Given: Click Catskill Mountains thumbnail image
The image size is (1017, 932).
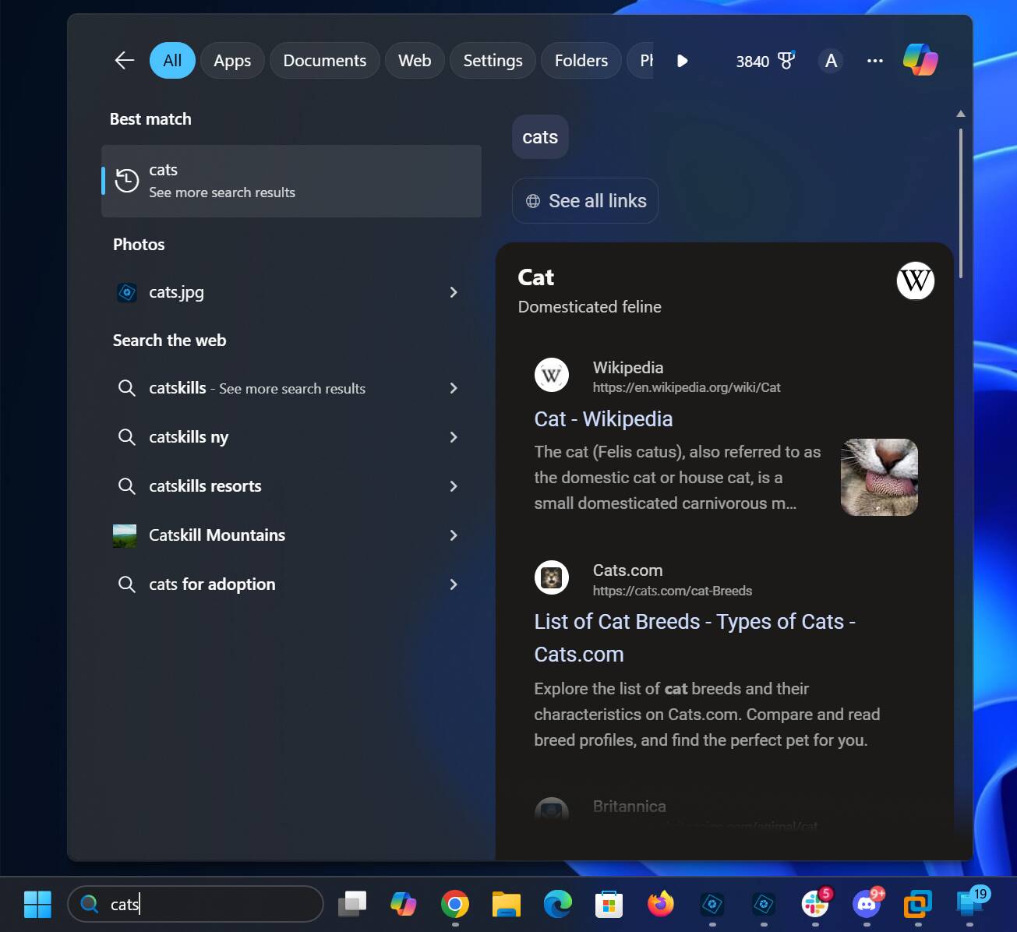Looking at the screenshot, I should 125,535.
